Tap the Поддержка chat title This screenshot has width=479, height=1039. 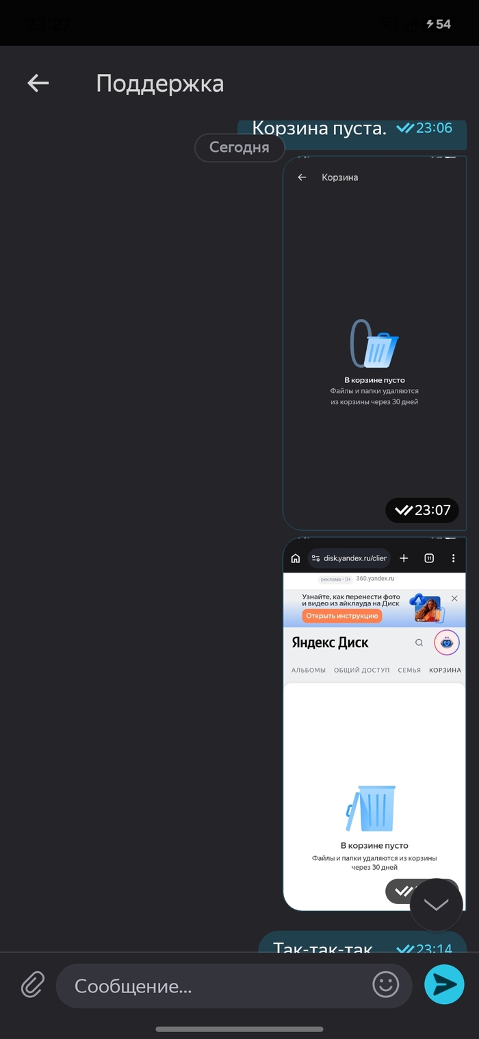pyautogui.click(x=159, y=83)
